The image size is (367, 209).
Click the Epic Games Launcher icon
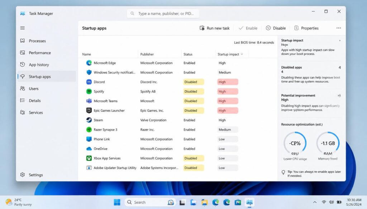[89, 110]
